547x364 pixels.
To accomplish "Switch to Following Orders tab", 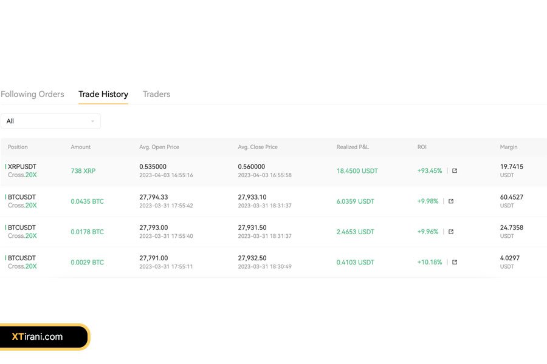I will pyautogui.click(x=32, y=94).
